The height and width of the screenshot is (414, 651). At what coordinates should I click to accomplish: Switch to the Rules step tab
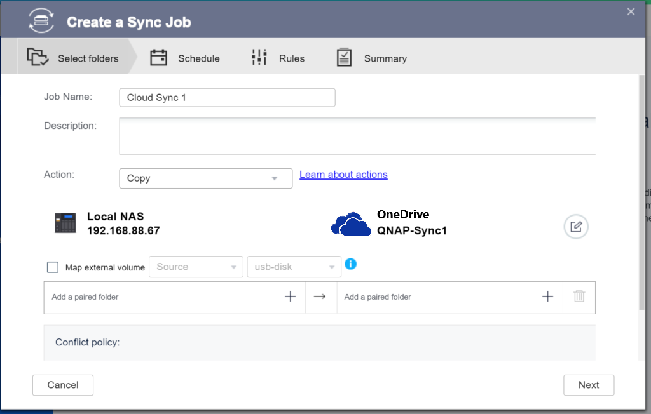[x=278, y=58]
